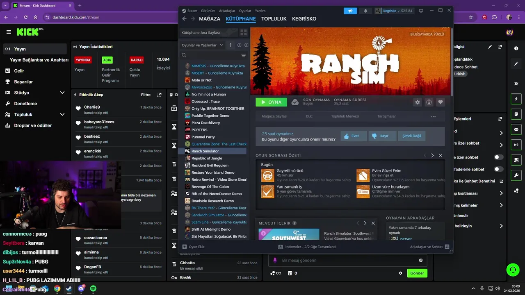Open emoji picker in chat message box
This screenshot has width=525, height=295.
[421, 260]
